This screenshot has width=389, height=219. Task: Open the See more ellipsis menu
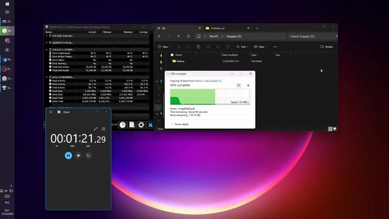pos(275,47)
